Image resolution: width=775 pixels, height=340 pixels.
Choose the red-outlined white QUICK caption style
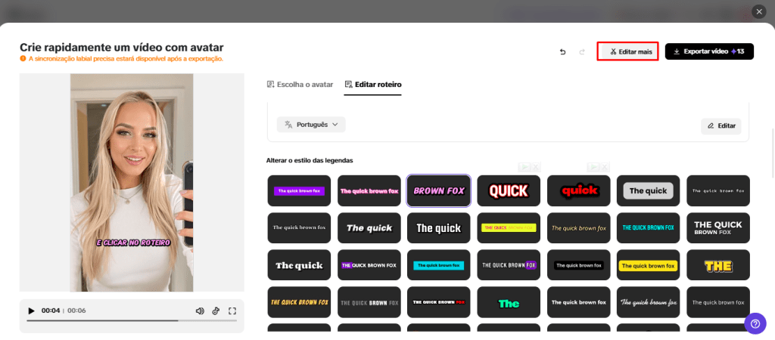pos(509,191)
